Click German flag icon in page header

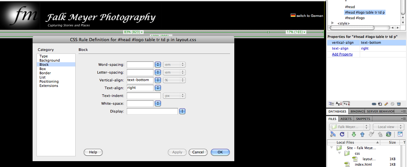click(x=293, y=15)
